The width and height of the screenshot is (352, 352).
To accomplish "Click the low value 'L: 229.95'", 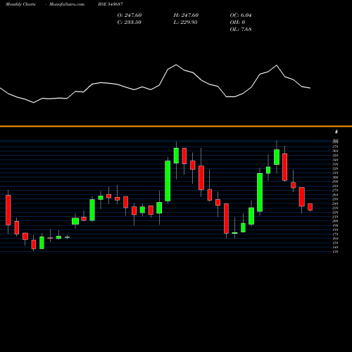I will (x=185, y=22).
